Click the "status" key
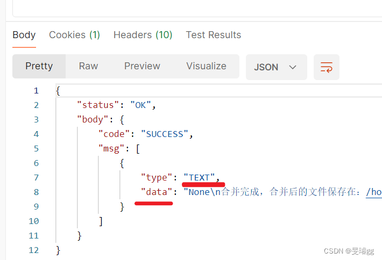Image resolution: width=382 pixels, height=260 pixels. pos(98,105)
